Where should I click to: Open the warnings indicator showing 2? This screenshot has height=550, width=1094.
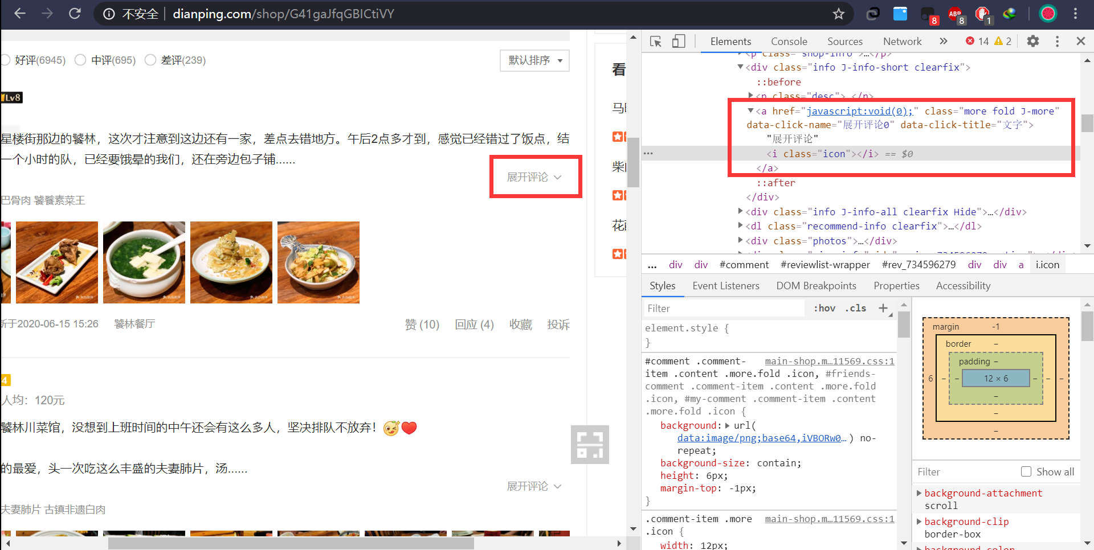[x=1003, y=41]
